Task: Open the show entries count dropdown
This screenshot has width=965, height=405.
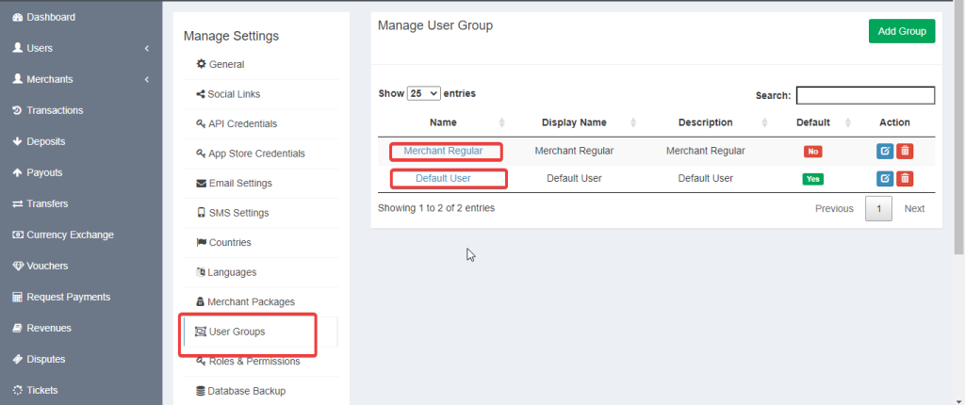Action: pos(423,94)
